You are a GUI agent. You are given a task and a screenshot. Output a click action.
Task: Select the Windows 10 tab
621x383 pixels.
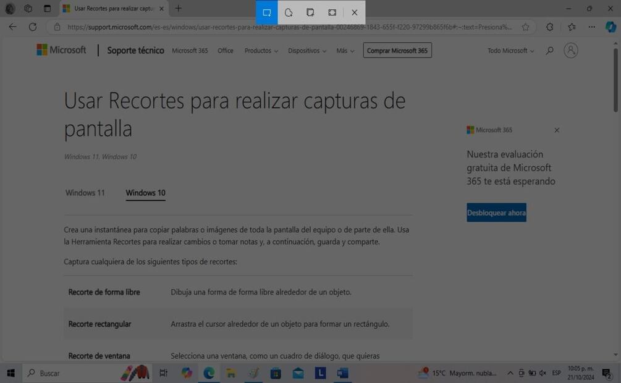click(x=145, y=193)
